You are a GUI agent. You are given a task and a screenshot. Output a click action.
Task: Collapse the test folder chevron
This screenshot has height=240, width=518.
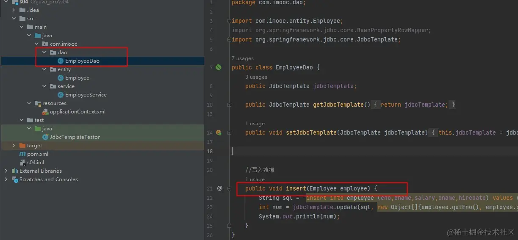click(x=22, y=120)
